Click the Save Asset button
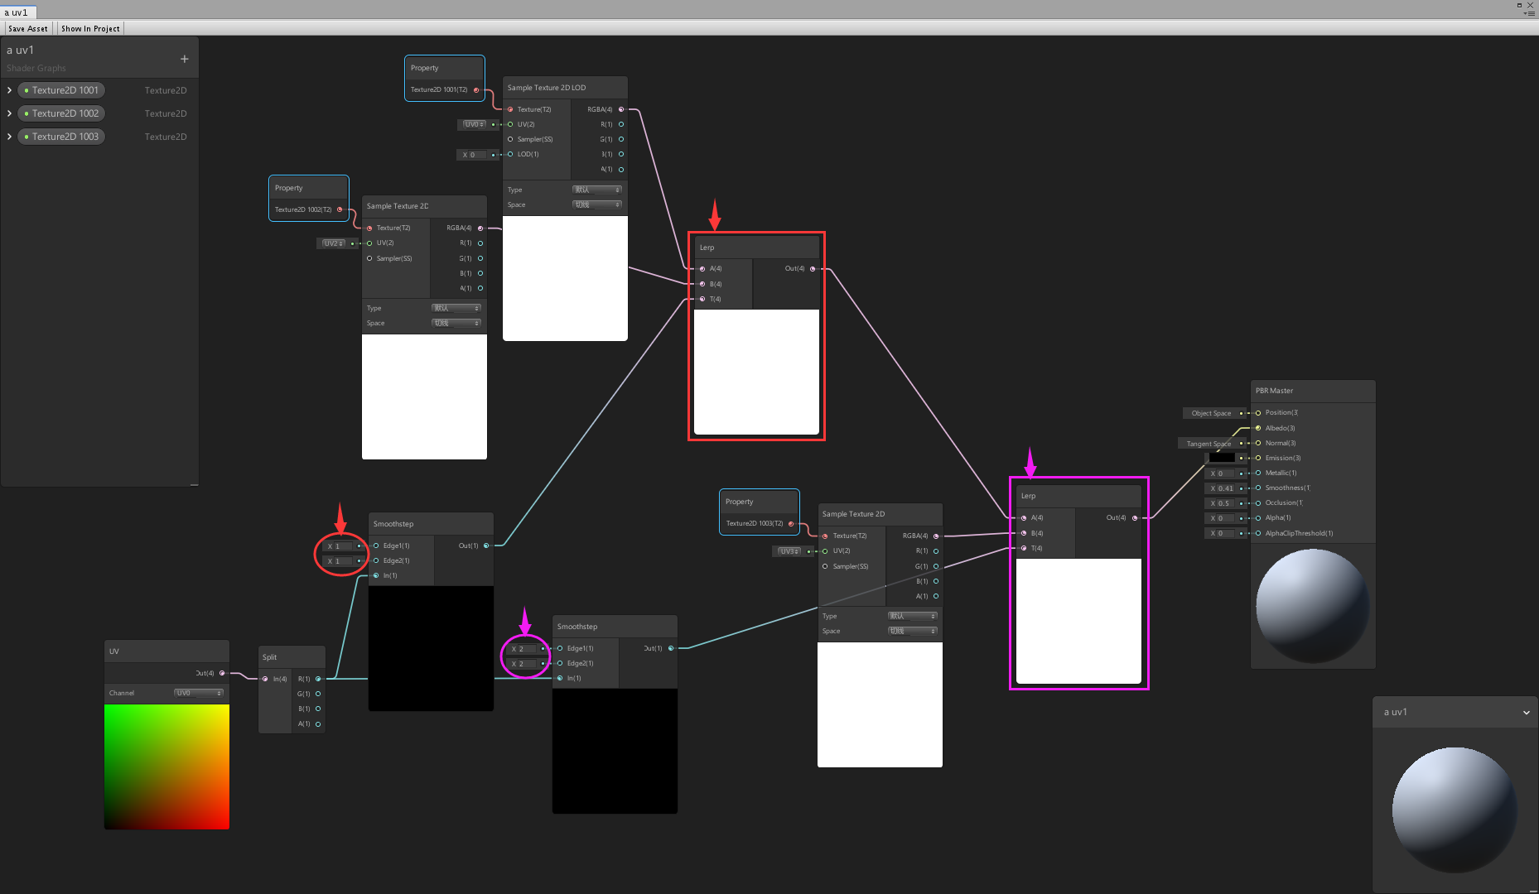The height and width of the screenshot is (894, 1539). pyautogui.click(x=27, y=27)
